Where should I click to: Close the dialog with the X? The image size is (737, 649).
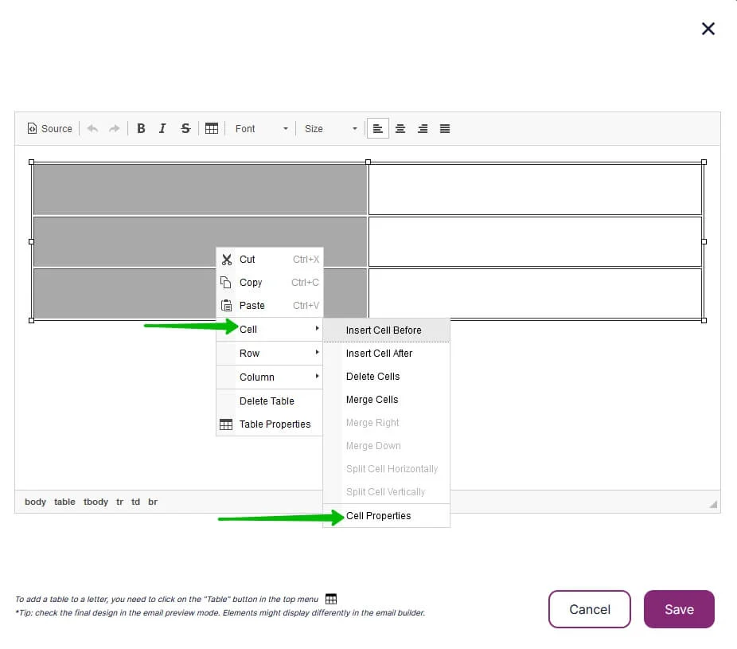(708, 29)
